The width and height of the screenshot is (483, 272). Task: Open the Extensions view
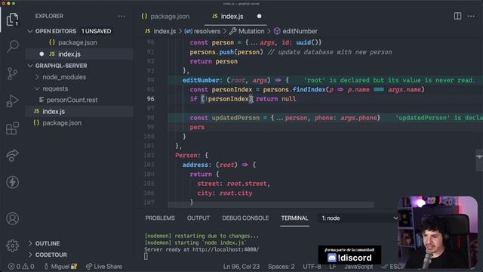click(x=12, y=128)
